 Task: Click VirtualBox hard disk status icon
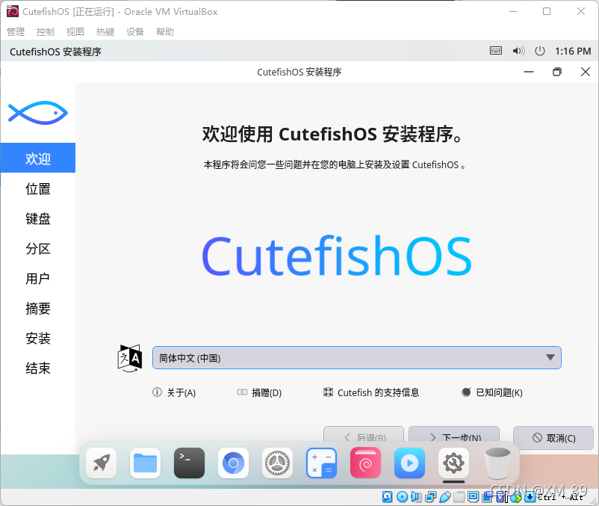point(388,496)
